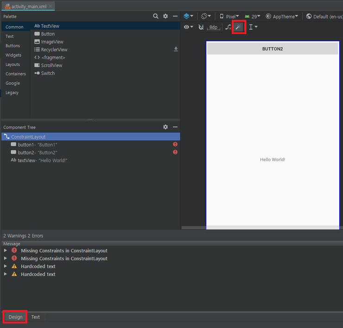343x328 pixels.
Task: Click the Palette search icon
Action: click(156, 16)
